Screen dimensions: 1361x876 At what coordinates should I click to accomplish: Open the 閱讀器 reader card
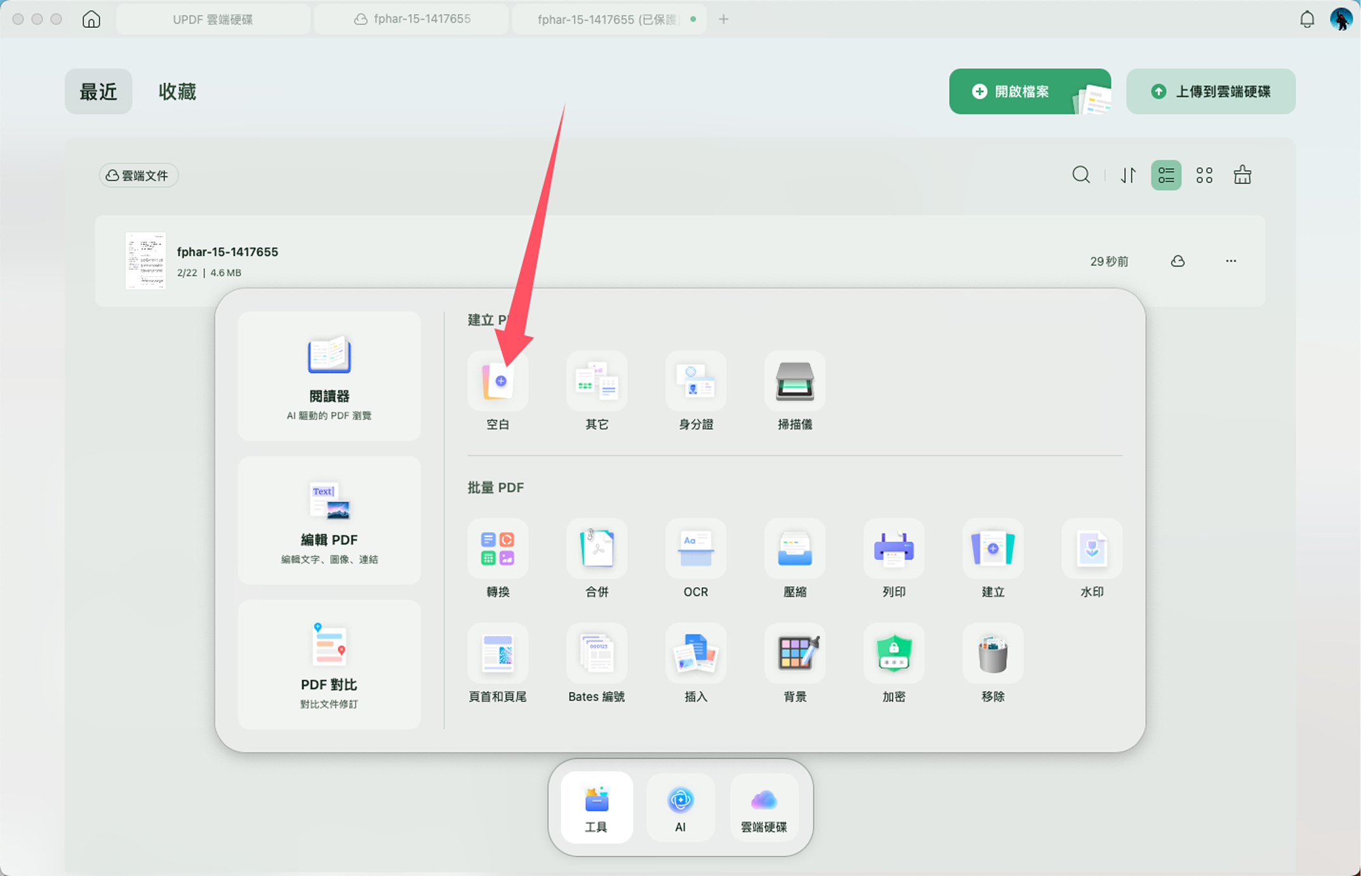coord(329,376)
